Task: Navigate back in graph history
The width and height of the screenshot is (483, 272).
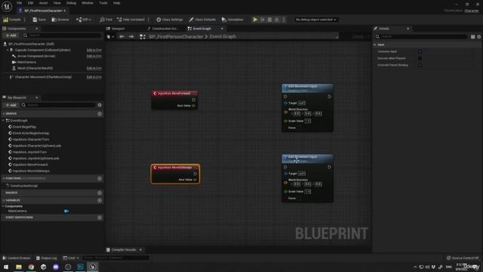Action: click(x=122, y=36)
